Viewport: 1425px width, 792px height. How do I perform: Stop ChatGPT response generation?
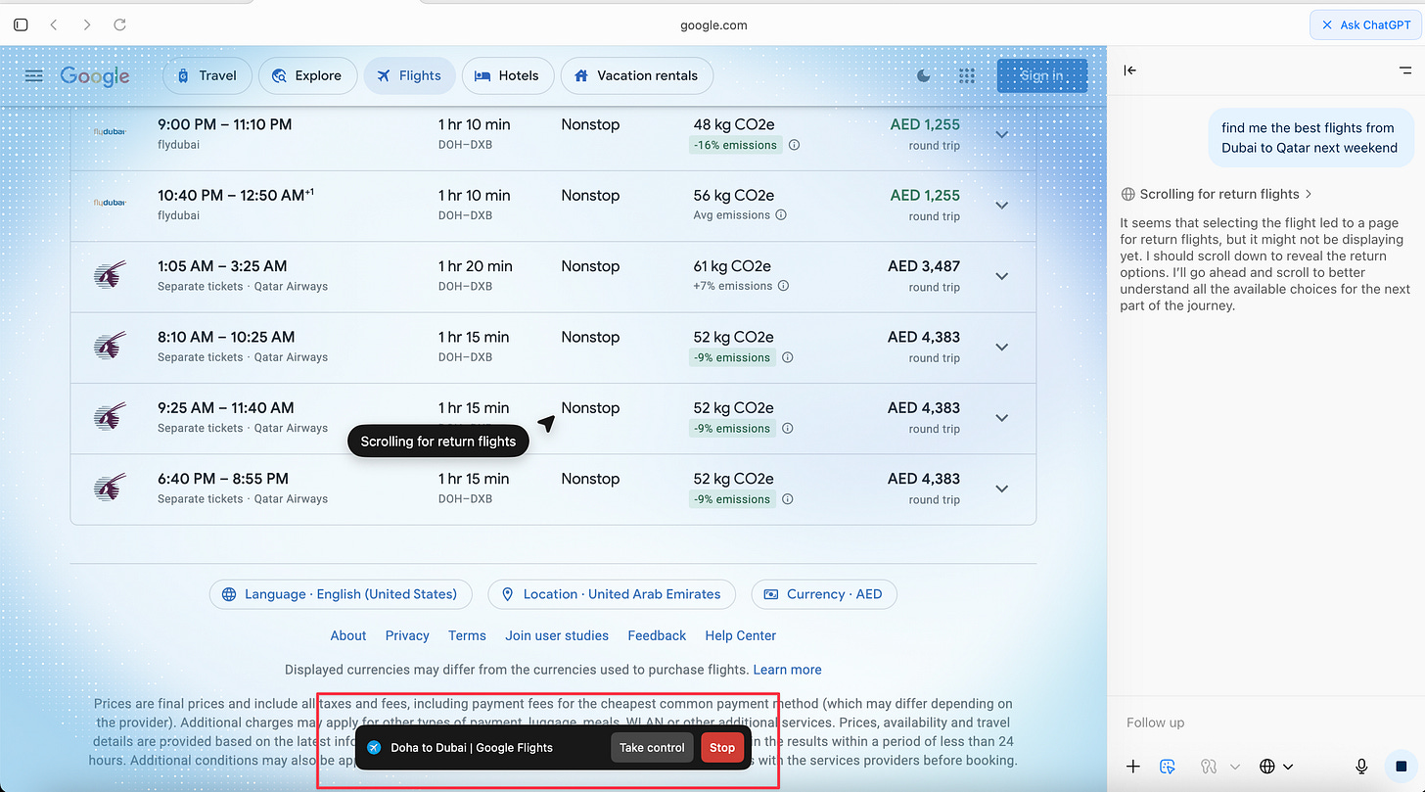point(1402,766)
